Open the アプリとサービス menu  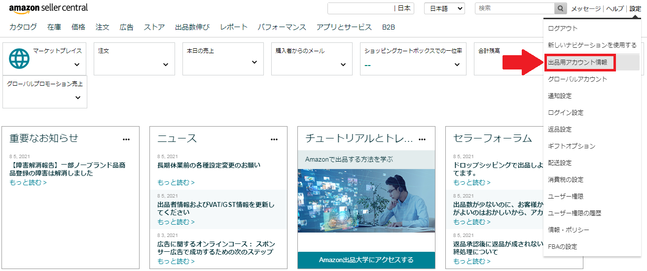pyautogui.click(x=344, y=27)
